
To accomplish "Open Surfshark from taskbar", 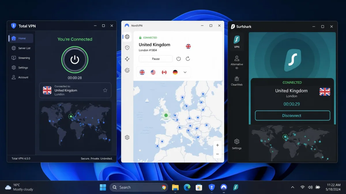I will 236,187.
